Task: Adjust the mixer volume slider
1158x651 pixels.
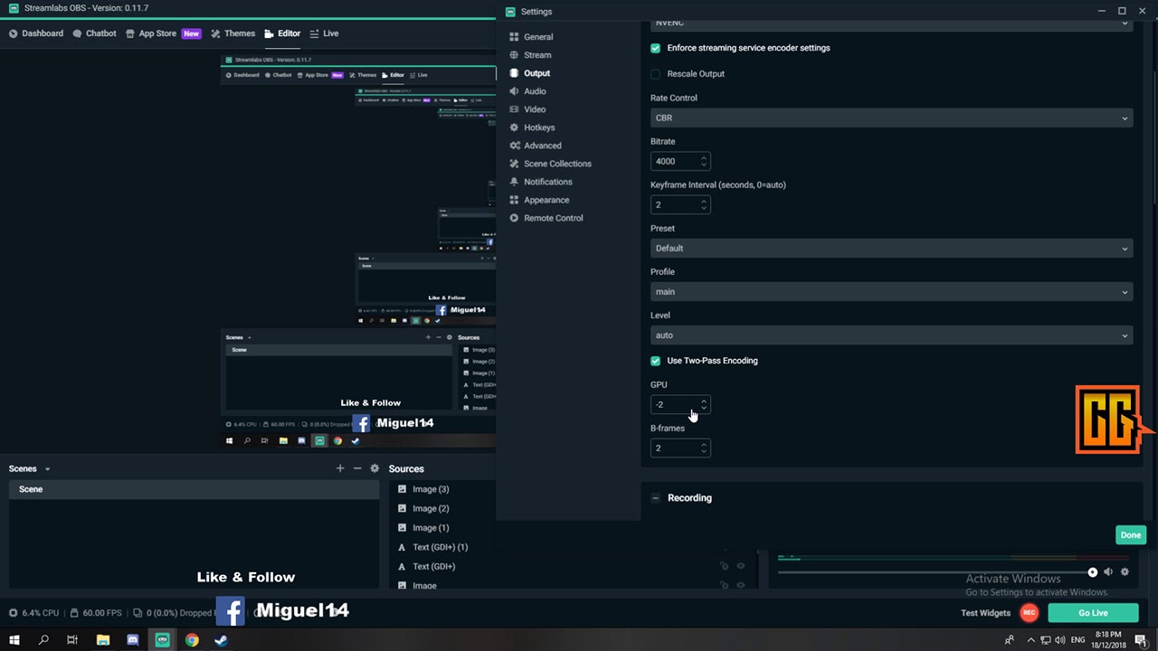Action: pos(935,572)
